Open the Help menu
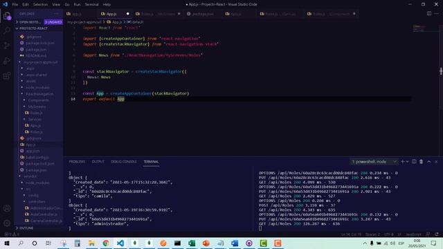This screenshot has width=443, height=249. pyautogui.click(x=107, y=5)
